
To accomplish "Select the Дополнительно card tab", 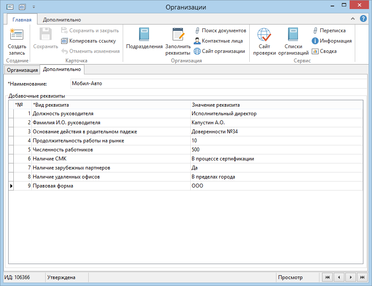I will [62, 69].
